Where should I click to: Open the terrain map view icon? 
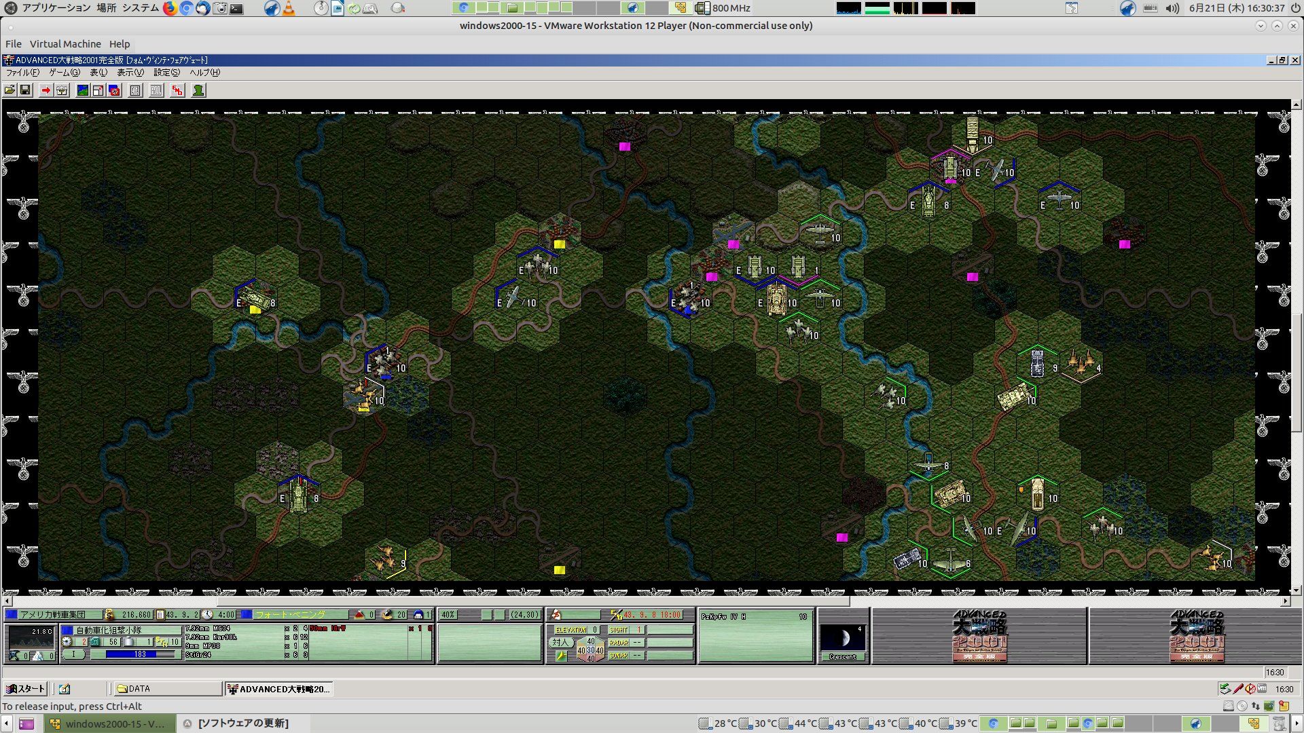pos(83,90)
